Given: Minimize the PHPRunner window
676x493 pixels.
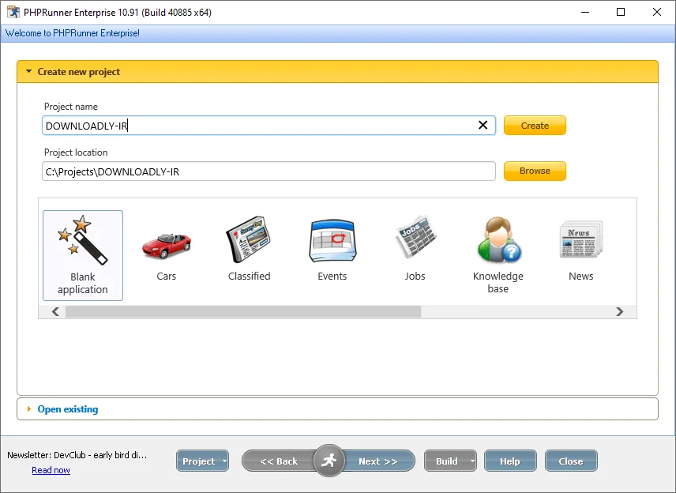Looking at the screenshot, I should 585,12.
